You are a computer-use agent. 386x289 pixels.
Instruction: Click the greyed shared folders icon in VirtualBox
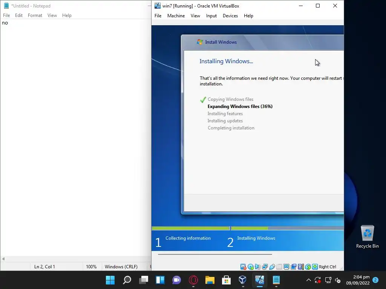279,267
